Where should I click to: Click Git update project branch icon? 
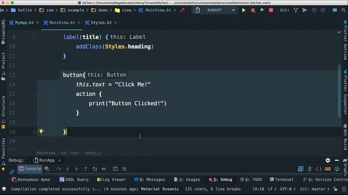pos(296,10)
